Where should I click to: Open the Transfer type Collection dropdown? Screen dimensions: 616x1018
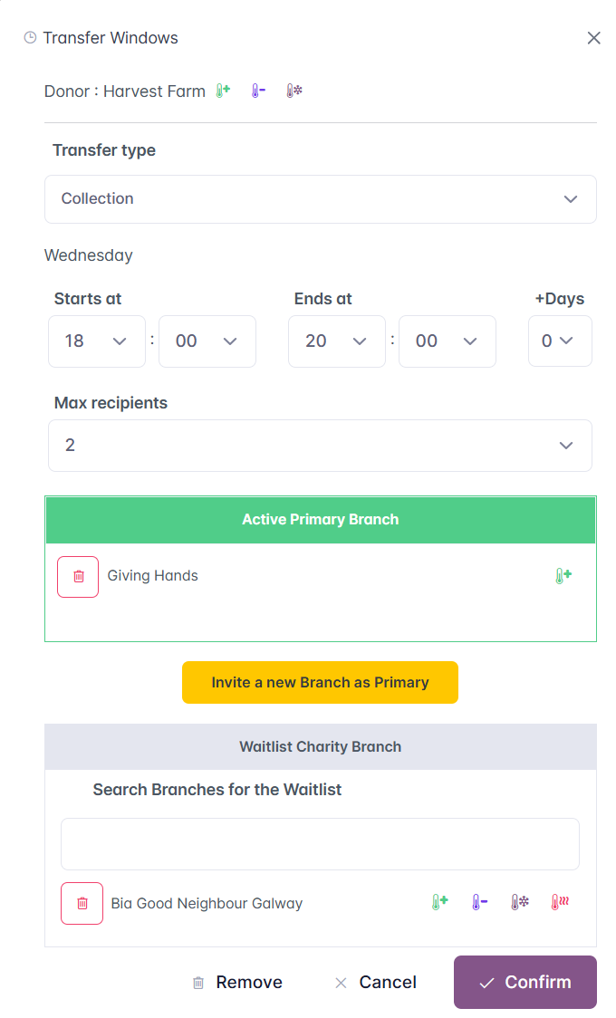(x=320, y=199)
